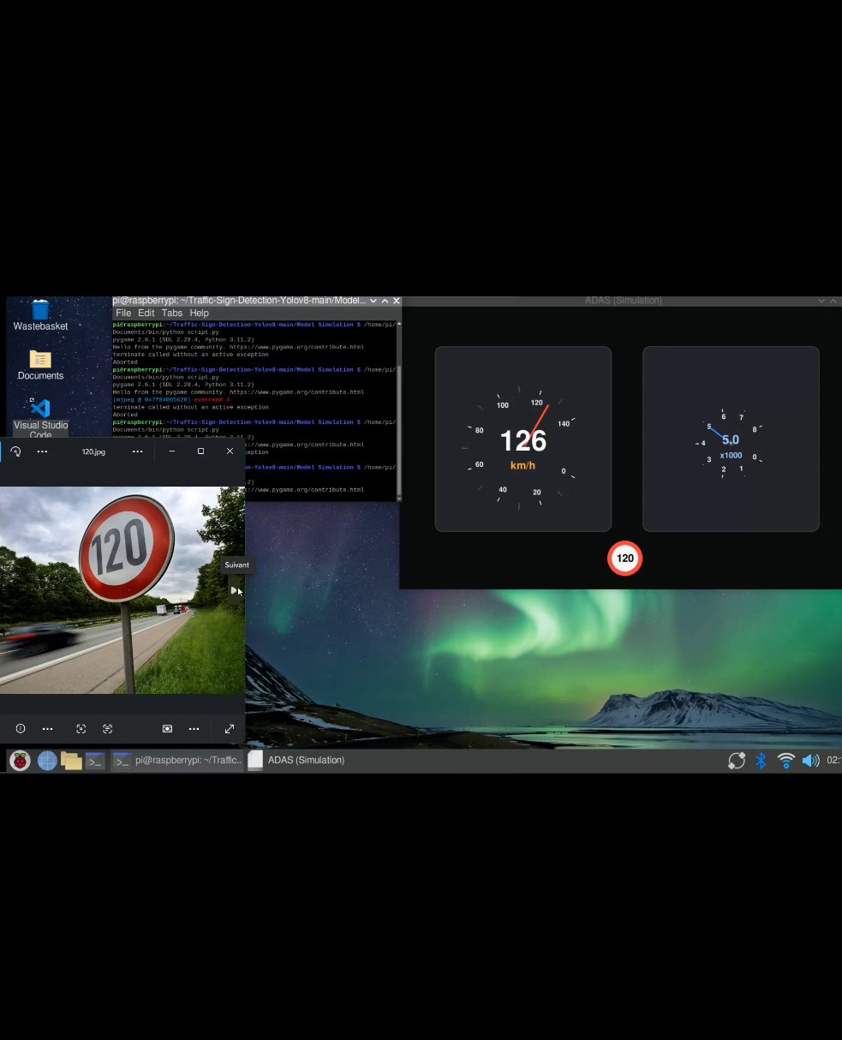This screenshot has height=1040, width=842.
Task: Click the face/object focus scan icon
Action: [x=81, y=729]
